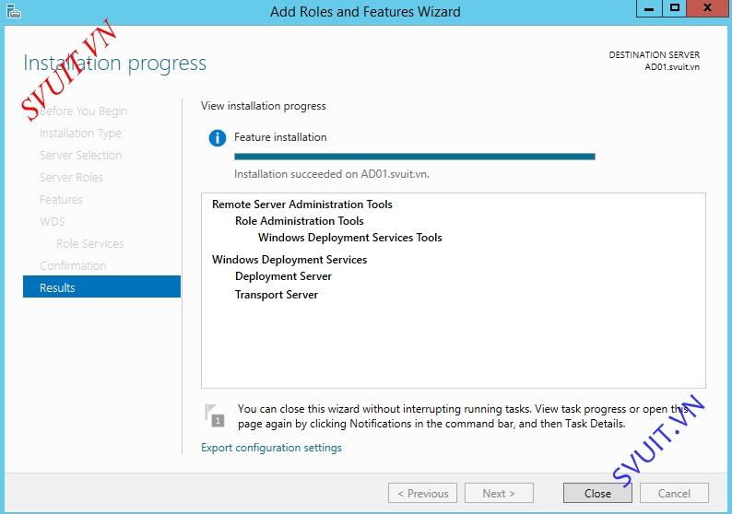Select the Results step in the sidebar
This screenshot has width=732, height=514.
[x=101, y=286]
